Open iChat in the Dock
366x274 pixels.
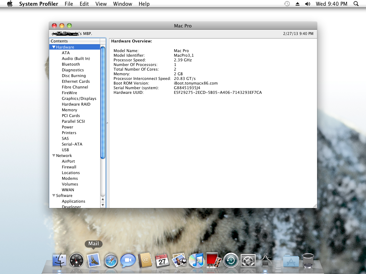[x=128, y=260]
